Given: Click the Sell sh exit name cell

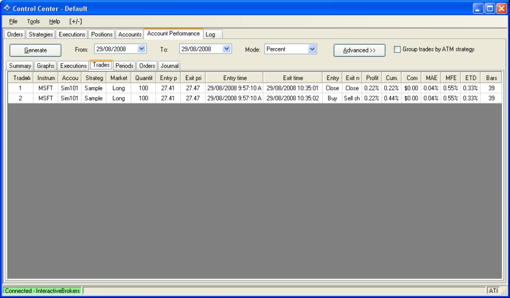Looking at the screenshot, I should [352, 98].
